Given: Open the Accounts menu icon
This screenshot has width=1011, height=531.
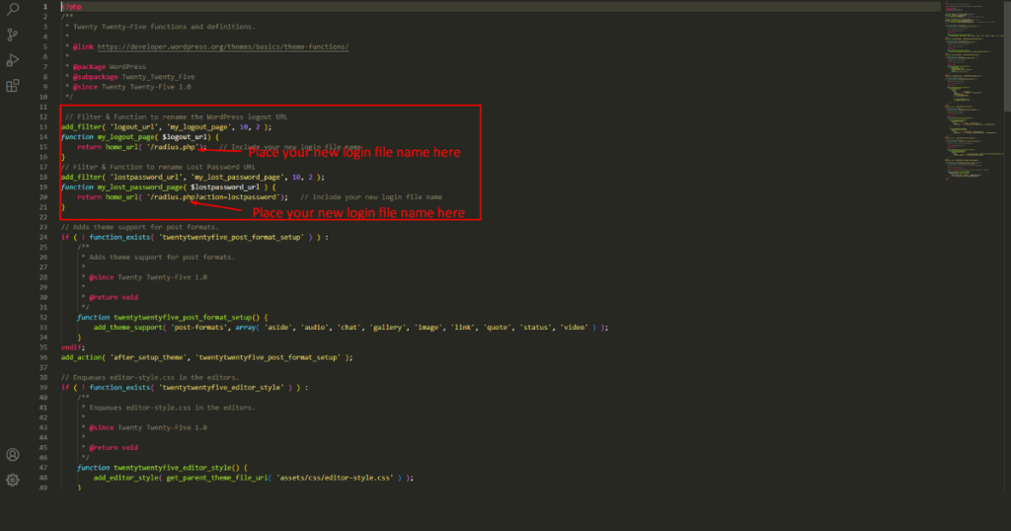Looking at the screenshot, I should (12, 454).
